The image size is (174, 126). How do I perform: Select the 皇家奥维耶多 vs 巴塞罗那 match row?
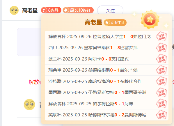(106, 48)
